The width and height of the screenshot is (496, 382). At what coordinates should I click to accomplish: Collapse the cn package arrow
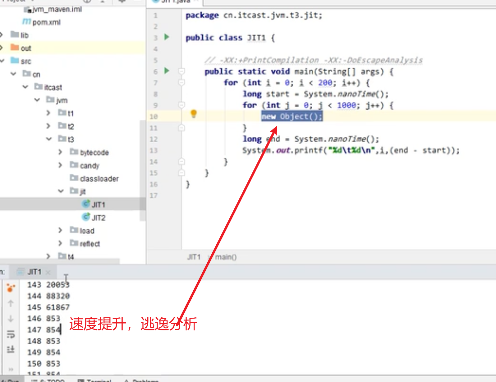coord(13,74)
